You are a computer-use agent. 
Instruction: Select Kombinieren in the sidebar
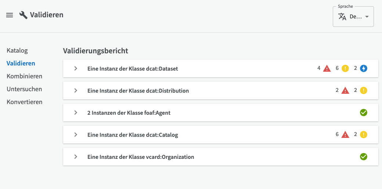[24, 76]
